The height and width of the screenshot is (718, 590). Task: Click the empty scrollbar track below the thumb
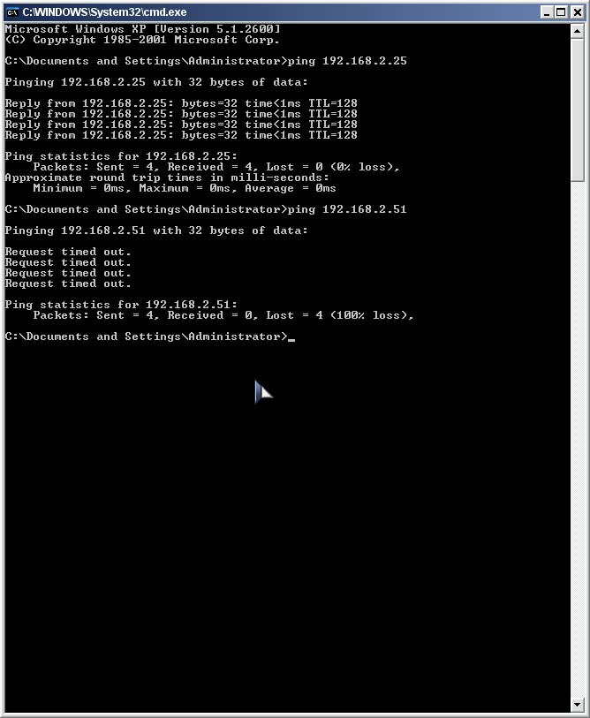pos(577,440)
